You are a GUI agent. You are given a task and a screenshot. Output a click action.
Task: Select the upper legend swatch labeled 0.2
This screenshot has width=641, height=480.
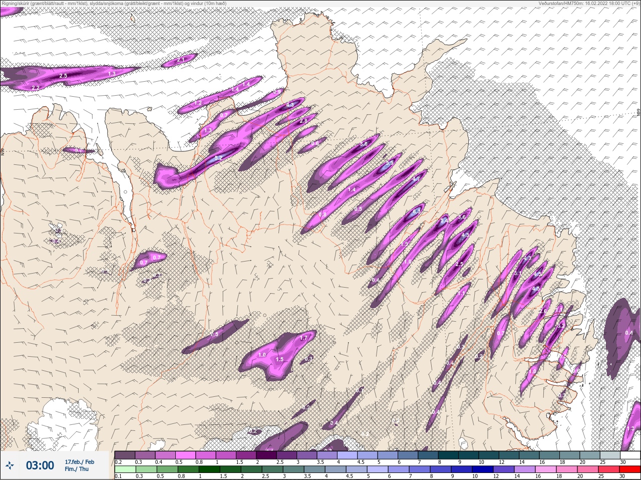tap(125, 455)
